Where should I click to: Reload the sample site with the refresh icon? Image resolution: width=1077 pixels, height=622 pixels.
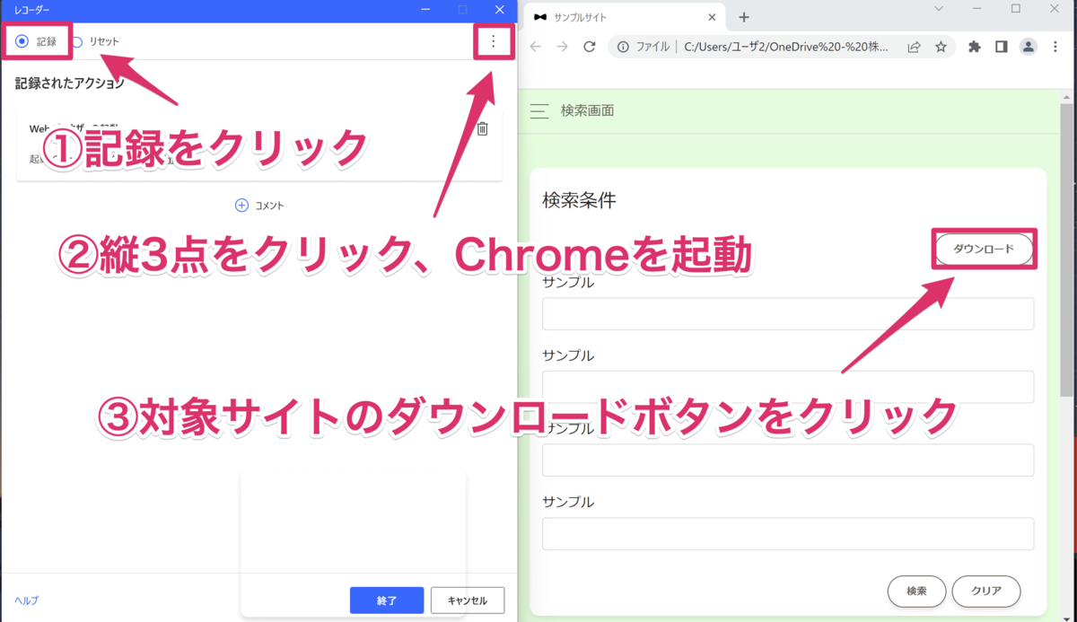pos(590,47)
